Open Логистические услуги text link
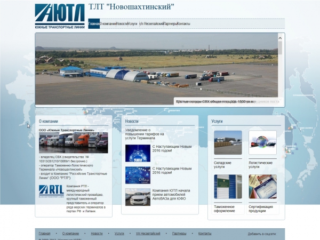 260,165
